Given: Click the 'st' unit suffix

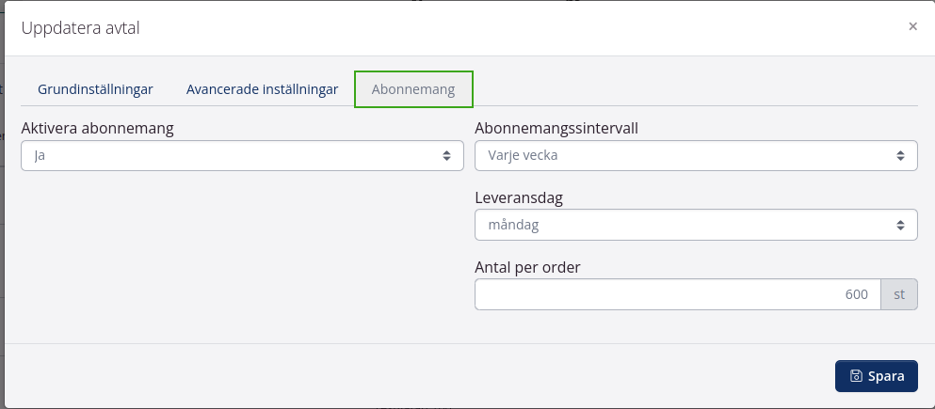Looking at the screenshot, I should [898, 294].
